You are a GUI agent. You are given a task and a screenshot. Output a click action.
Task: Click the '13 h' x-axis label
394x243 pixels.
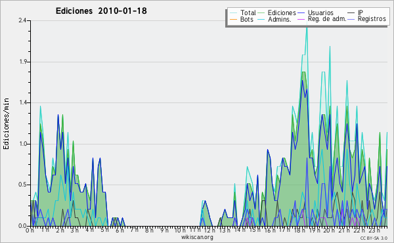tap(224, 231)
